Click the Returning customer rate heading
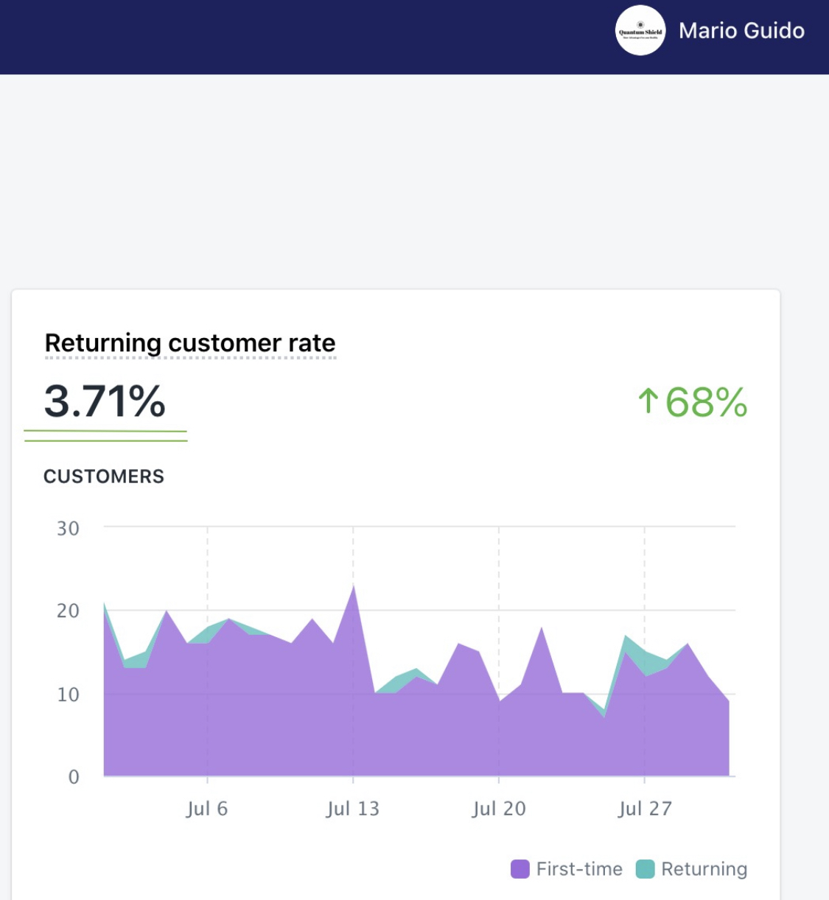 click(190, 343)
